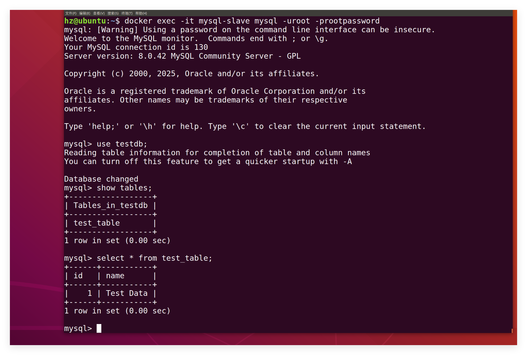Click the 'Tables_in_testdb' column header
Screen dimensions: 527x355
111,206
